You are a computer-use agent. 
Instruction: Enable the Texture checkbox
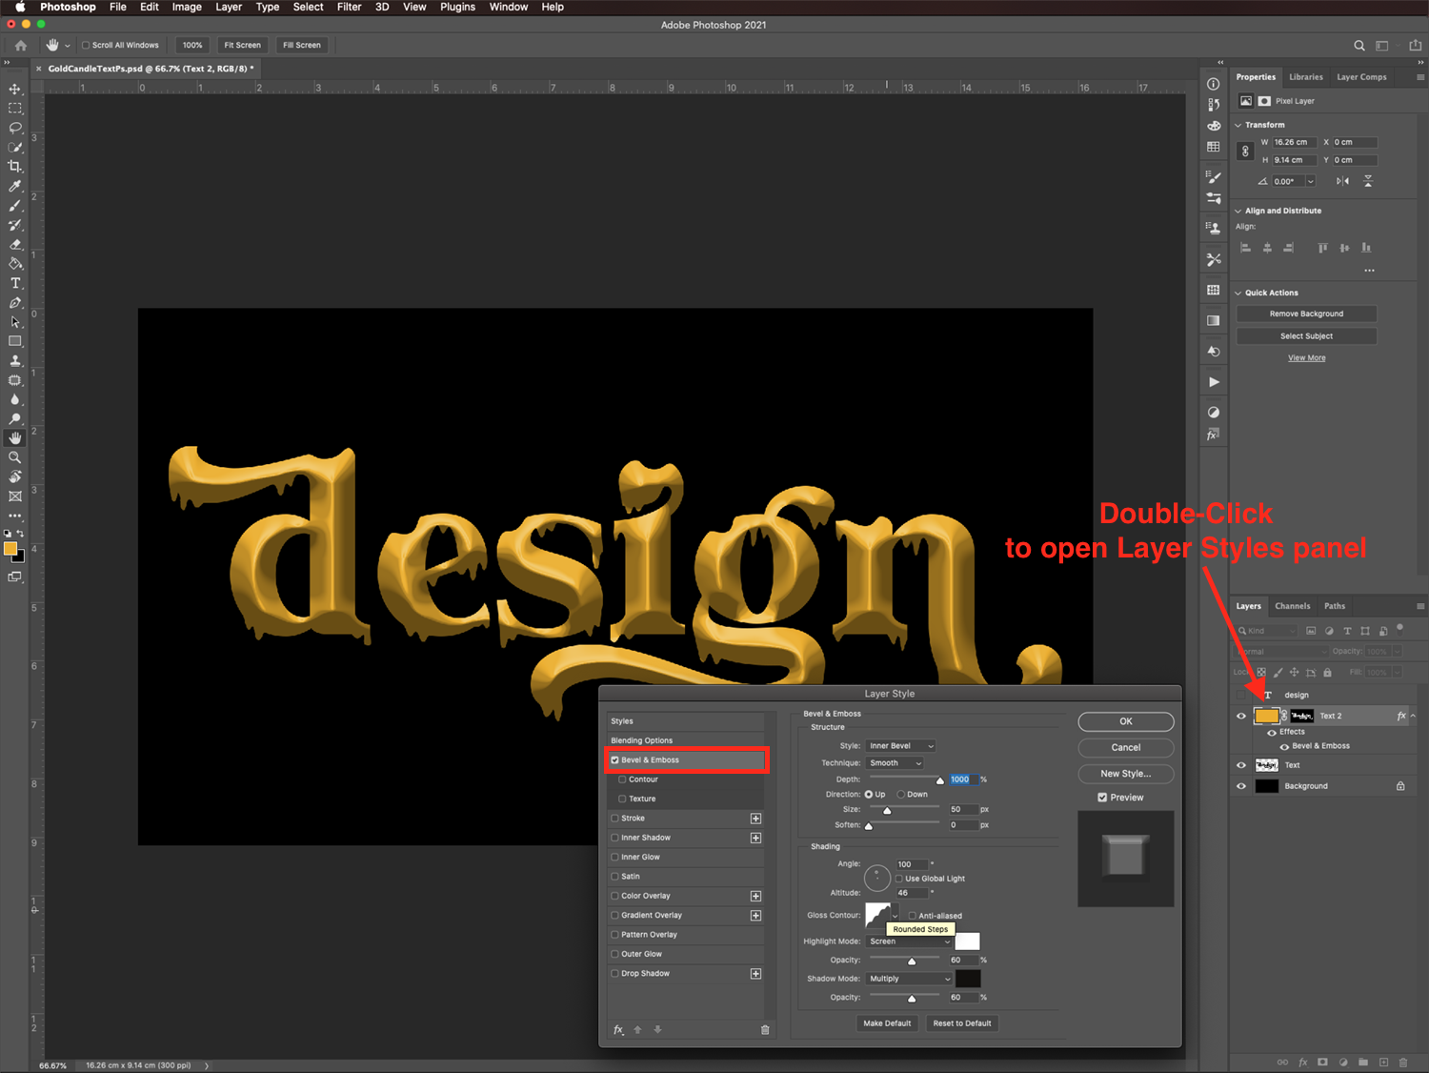[623, 799]
